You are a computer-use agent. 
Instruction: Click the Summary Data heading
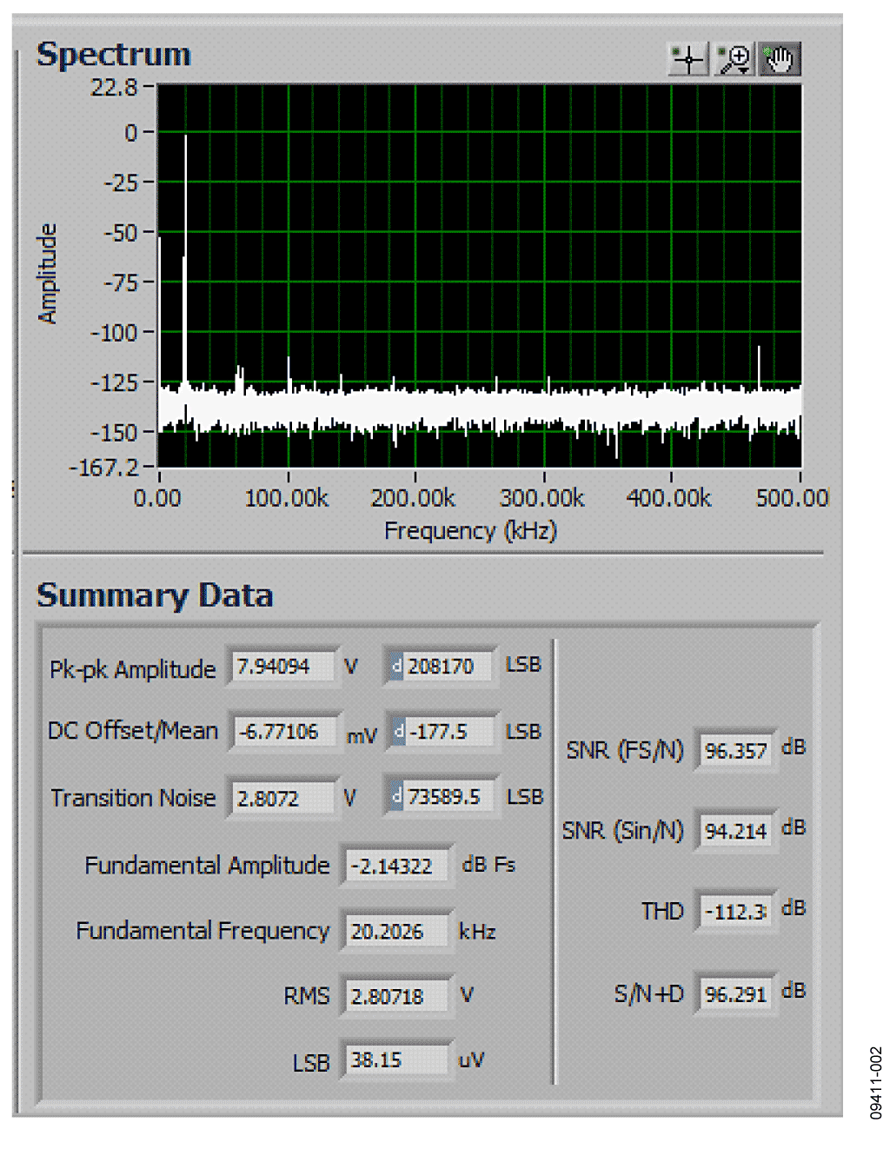[x=155, y=595]
